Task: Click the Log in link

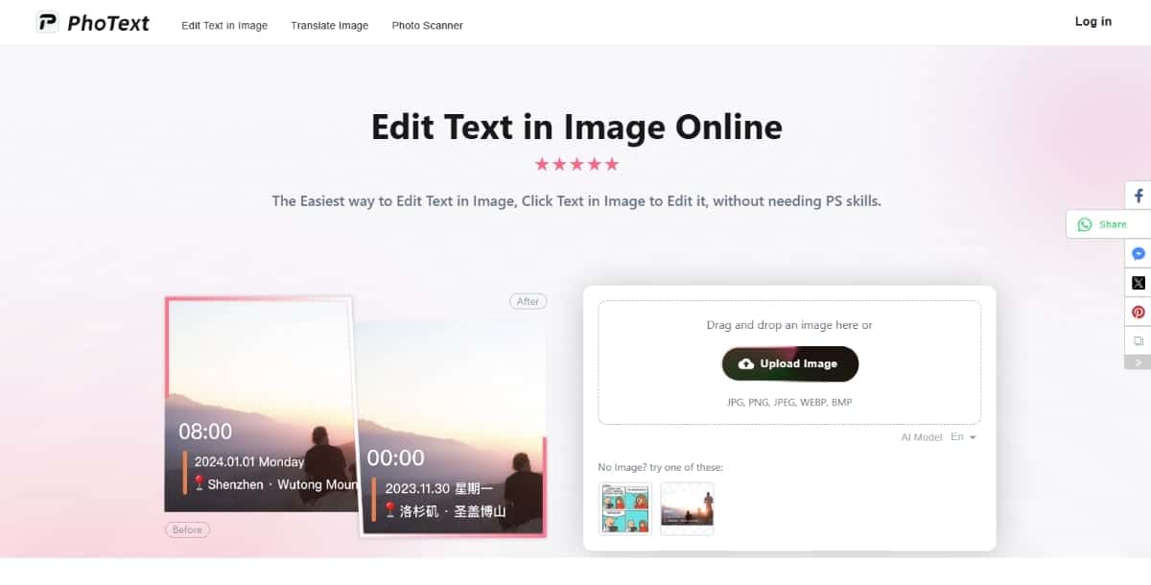Action: pos(1093,21)
